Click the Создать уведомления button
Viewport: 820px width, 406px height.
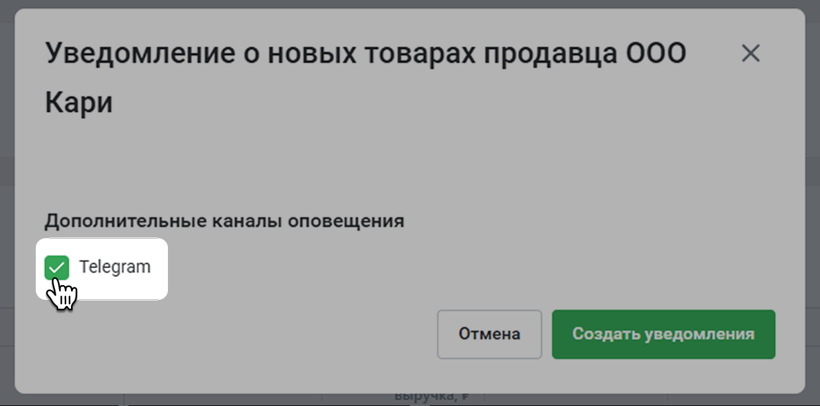point(663,334)
